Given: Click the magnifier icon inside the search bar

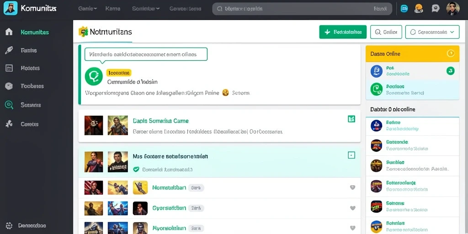Looking at the screenshot, I should click(220, 9).
